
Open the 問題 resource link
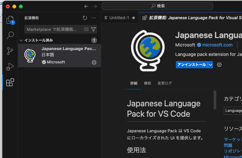click(228, 145)
